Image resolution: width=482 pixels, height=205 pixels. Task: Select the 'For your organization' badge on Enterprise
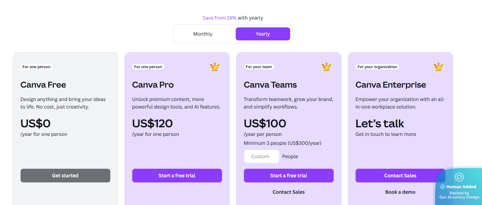[377, 67]
